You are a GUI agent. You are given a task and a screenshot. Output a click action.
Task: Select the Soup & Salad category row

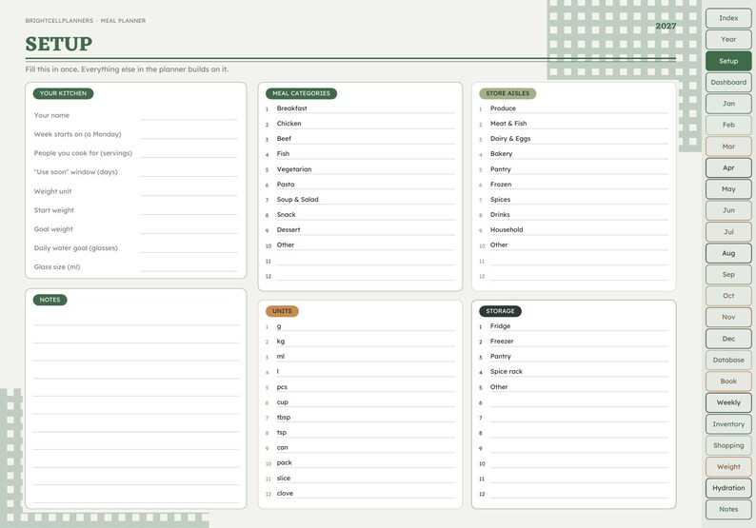coord(360,200)
